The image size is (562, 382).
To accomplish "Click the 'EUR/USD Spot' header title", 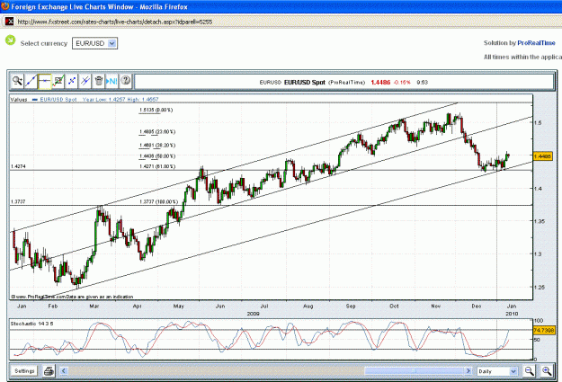I will (x=304, y=83).
